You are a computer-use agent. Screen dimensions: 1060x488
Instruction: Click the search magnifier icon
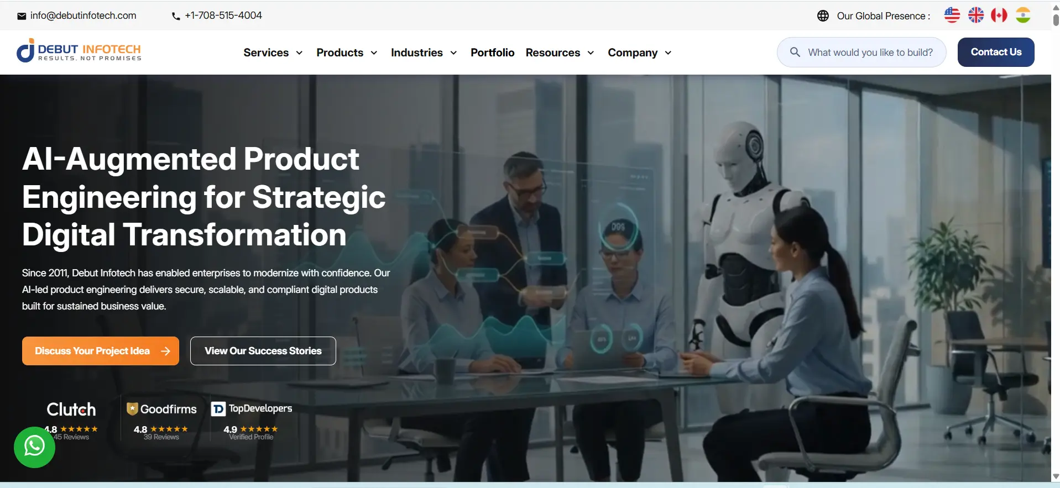[x=795, y=52]
